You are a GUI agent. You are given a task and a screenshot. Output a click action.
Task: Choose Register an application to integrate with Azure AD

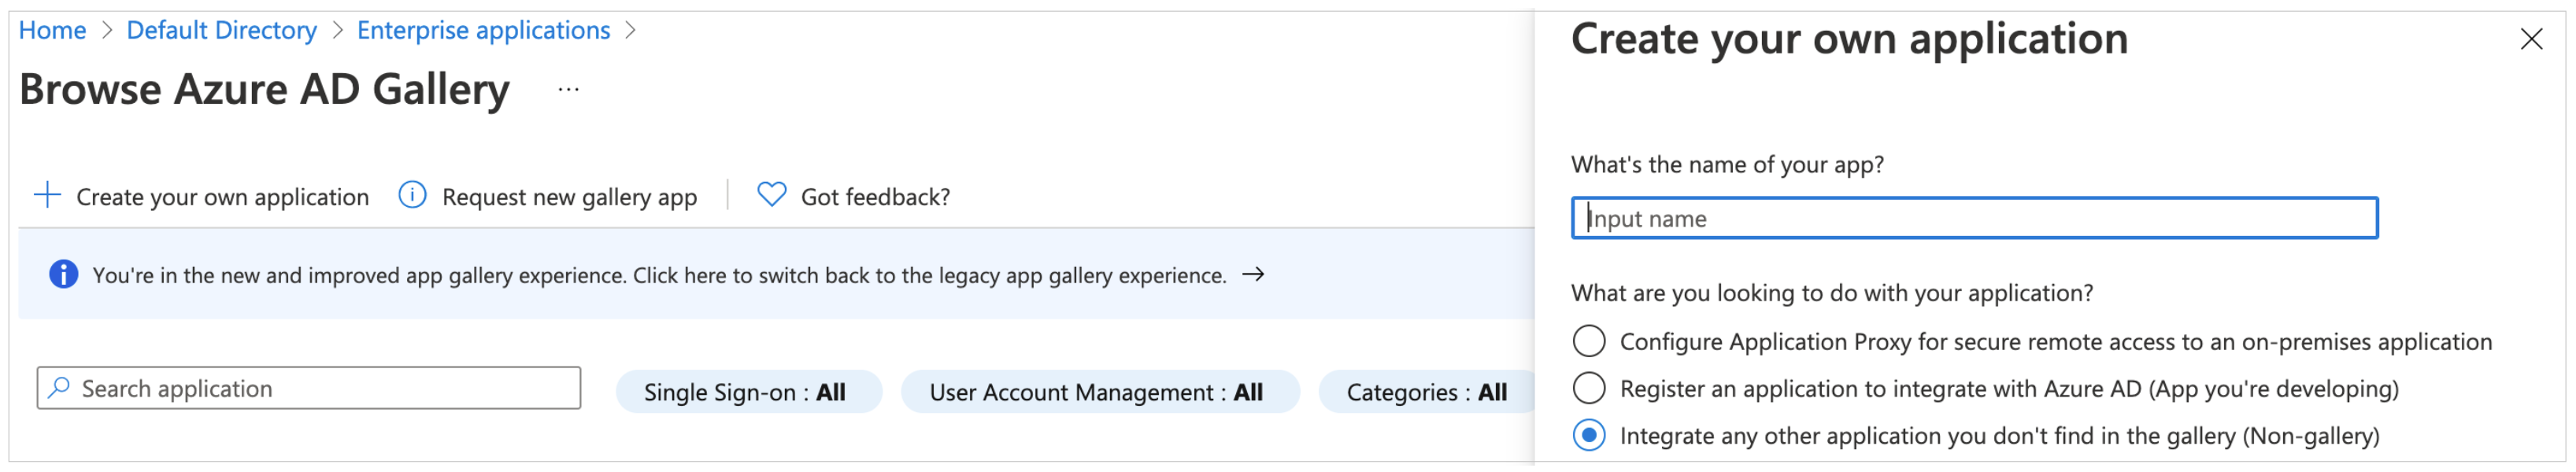[x=1589, y=388]
